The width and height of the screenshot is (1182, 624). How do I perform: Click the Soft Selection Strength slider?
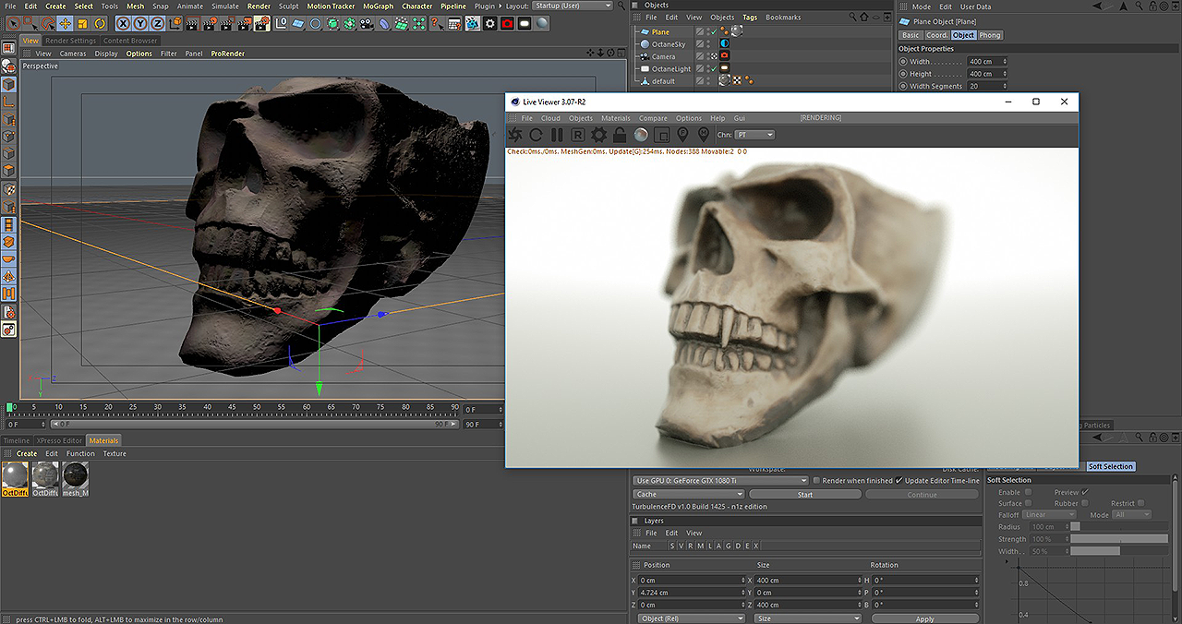point(1117,539)
